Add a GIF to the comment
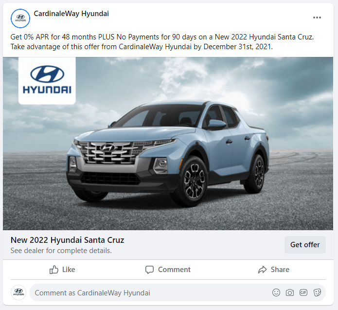This screenshot has width=338, height=310. click(x=303, y=292)
